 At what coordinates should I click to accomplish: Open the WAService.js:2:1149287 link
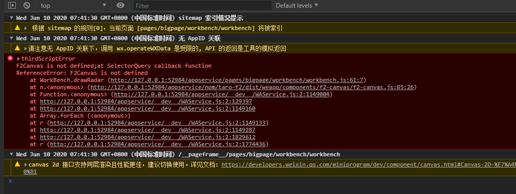[x=148, y=130]
